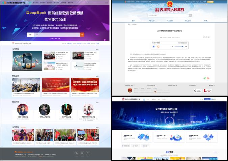This screenshot has height=161, width=228.
Task: Open the 首页 tab on the government page
Action: coord(134,21)
